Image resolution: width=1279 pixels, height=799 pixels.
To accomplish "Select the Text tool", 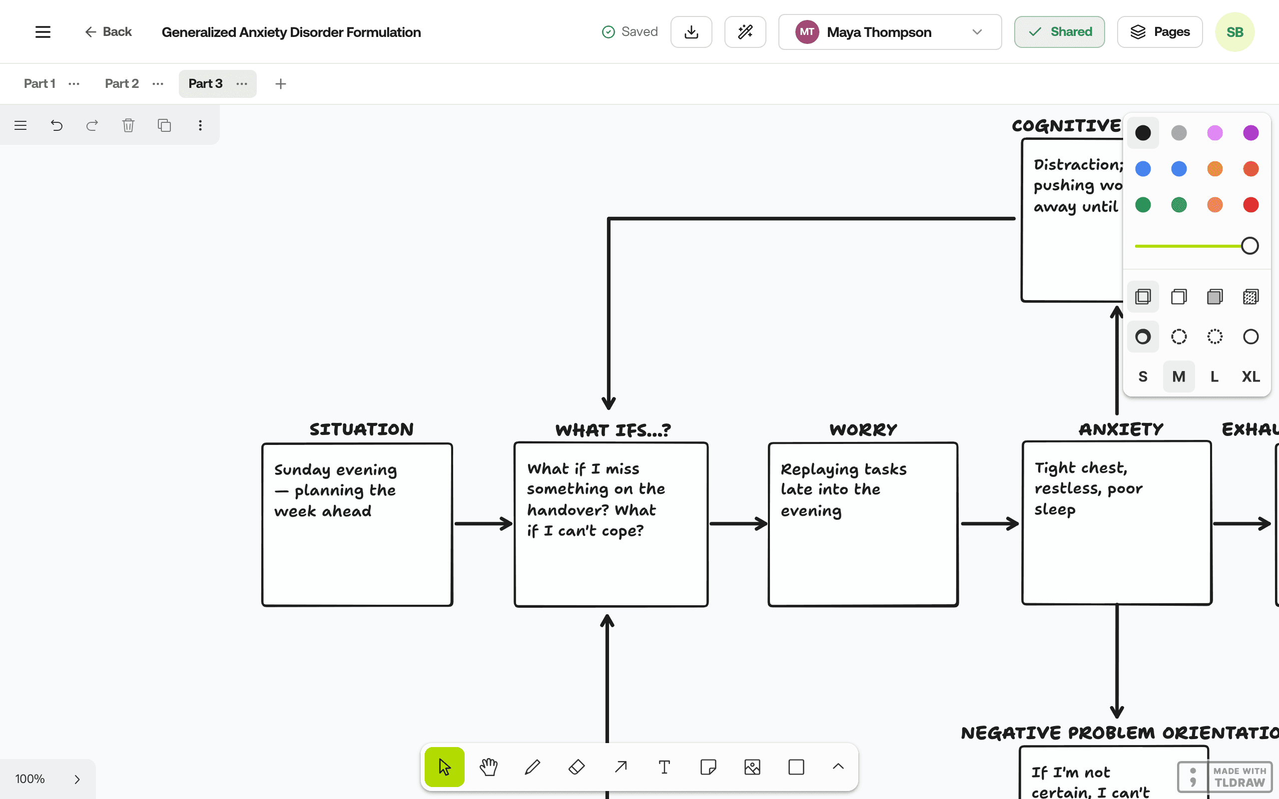I will click(x=664, y=767).
